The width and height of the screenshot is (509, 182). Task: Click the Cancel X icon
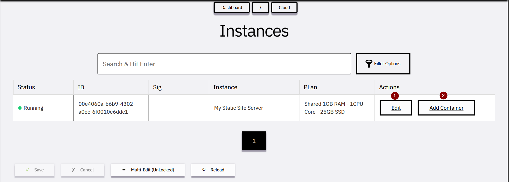point(73,170)
